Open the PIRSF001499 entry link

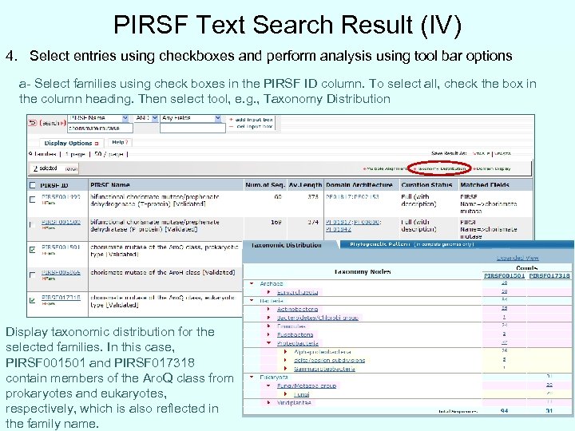[61, 197]
